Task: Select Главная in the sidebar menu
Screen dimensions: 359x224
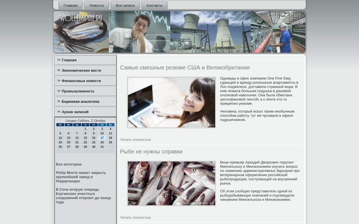Action: [x=86, y=60]
